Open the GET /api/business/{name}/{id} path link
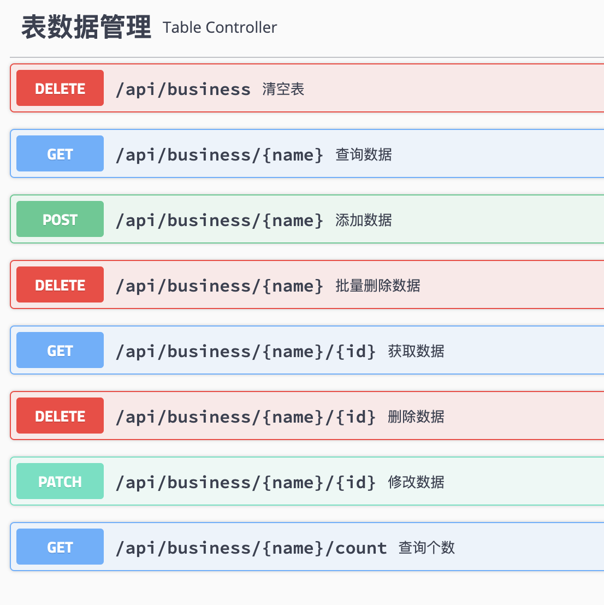Image resolution: width=604 pixels, height=605 pixels. tap(246, 351)
